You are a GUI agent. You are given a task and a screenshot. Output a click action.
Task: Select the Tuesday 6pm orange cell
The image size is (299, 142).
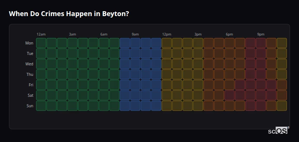pos(229,53)
